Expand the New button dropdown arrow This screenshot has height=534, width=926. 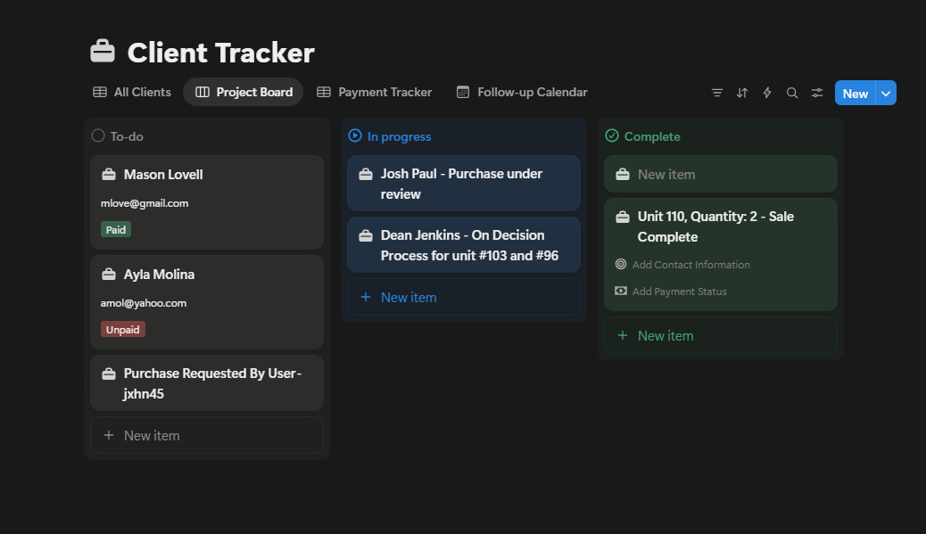coord(885,93)
